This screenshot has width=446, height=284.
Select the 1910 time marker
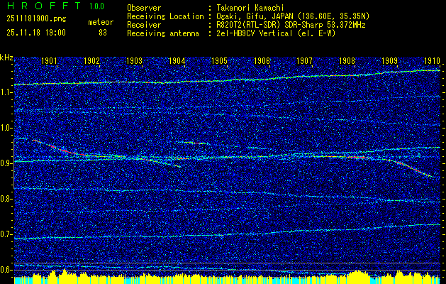tap(432, 61)
